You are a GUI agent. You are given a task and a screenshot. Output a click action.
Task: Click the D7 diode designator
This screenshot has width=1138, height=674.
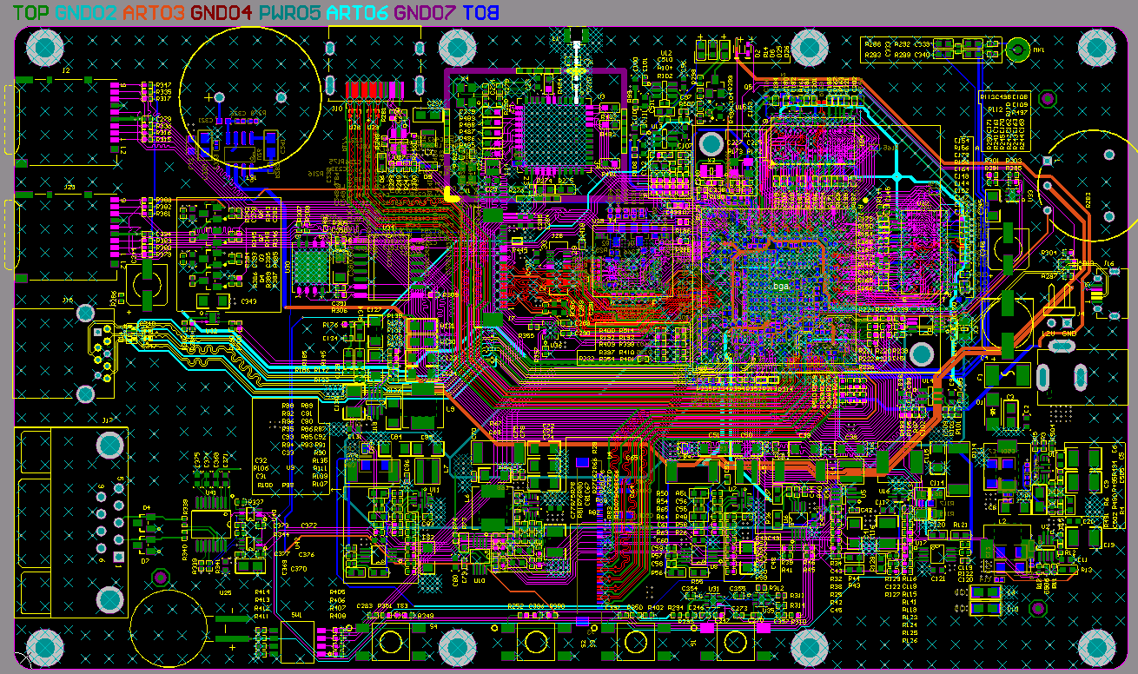coord(146,561)
